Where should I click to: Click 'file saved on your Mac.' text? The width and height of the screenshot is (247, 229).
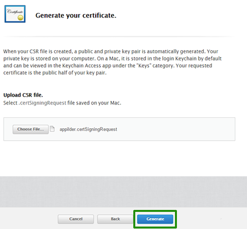94,103
